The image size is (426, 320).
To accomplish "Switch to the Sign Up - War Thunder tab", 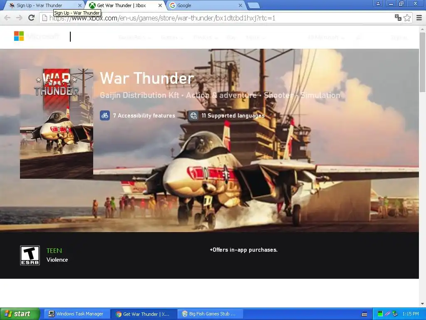I will click(42, 5).
